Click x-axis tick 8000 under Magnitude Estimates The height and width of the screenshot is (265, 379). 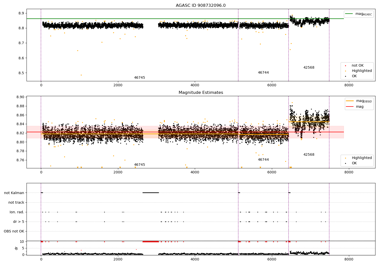349,172
